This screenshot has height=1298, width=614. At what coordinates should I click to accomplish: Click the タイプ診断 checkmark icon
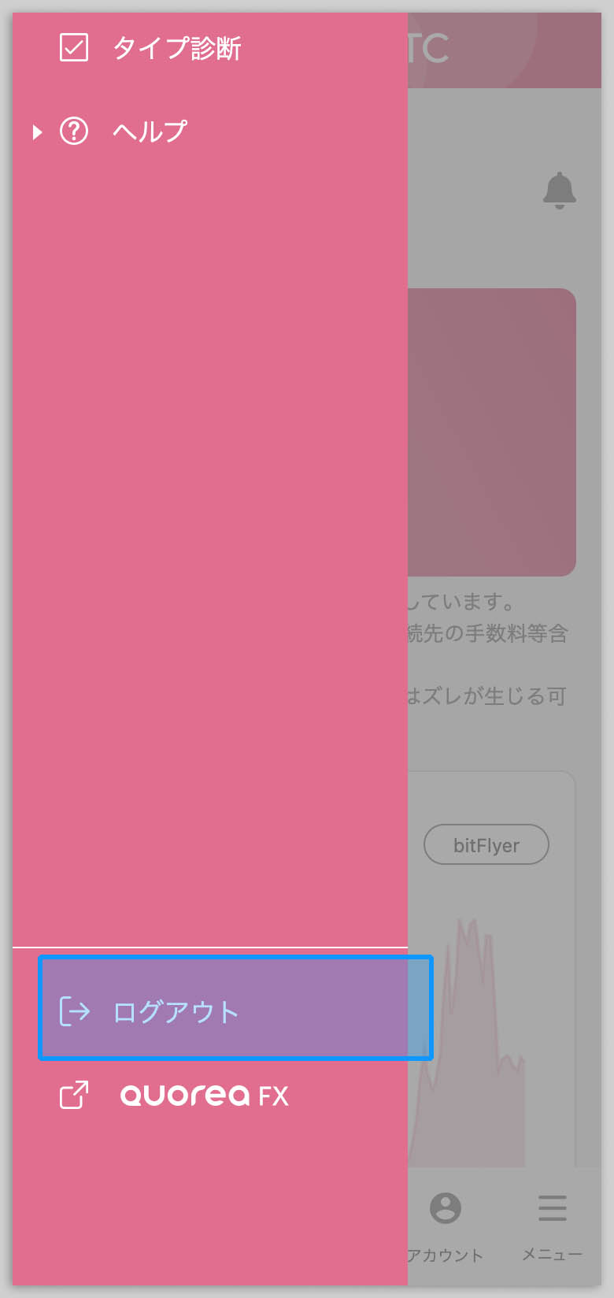[74, 48]
